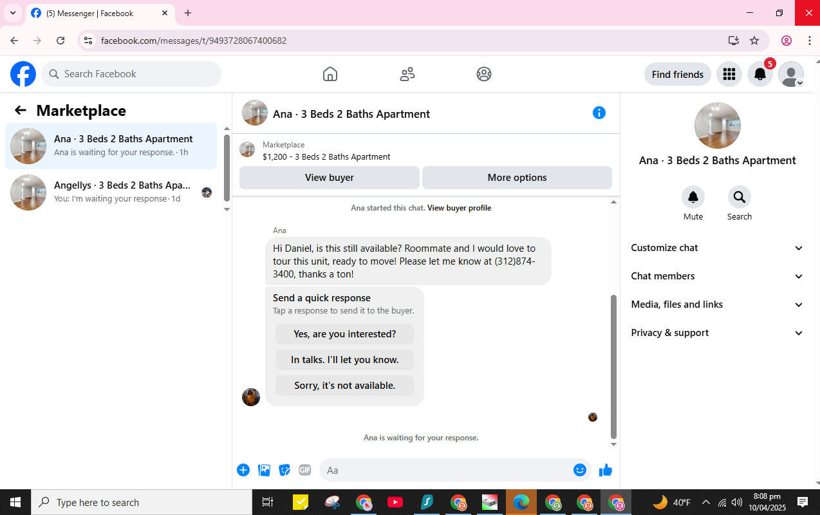820x515 pixels.
Task: Click Ana's avatar beside the chat message
Action: (251, 397)
